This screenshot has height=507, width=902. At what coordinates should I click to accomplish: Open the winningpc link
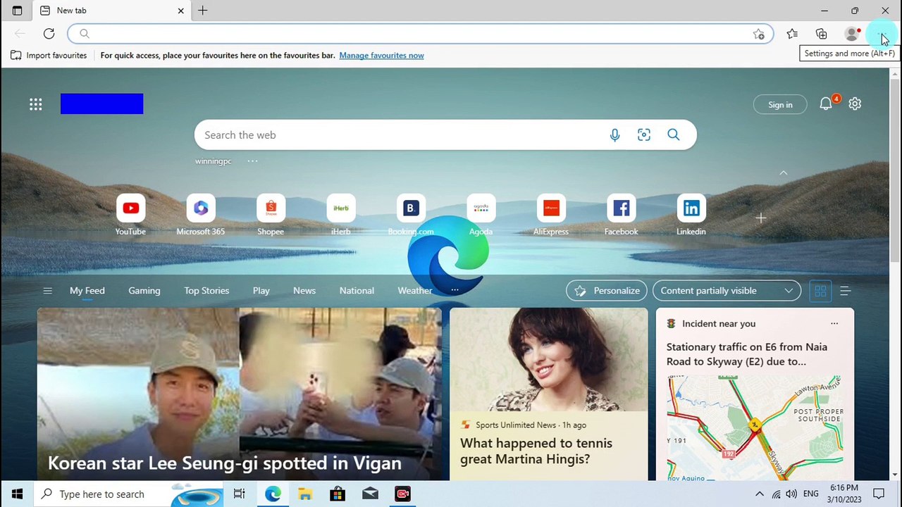tap(214, 161)
